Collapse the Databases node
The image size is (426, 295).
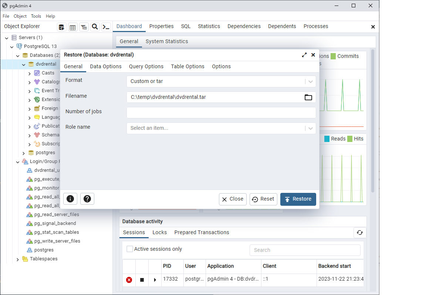[18, 56]
